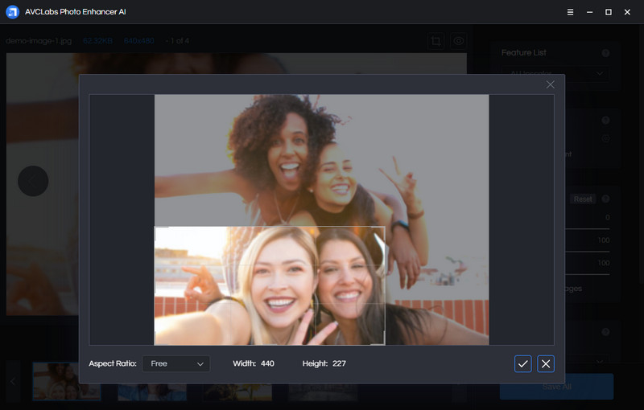This screenshot has width=644, height=410.
Task: Click the Width value 440
Action: point(267,363)
